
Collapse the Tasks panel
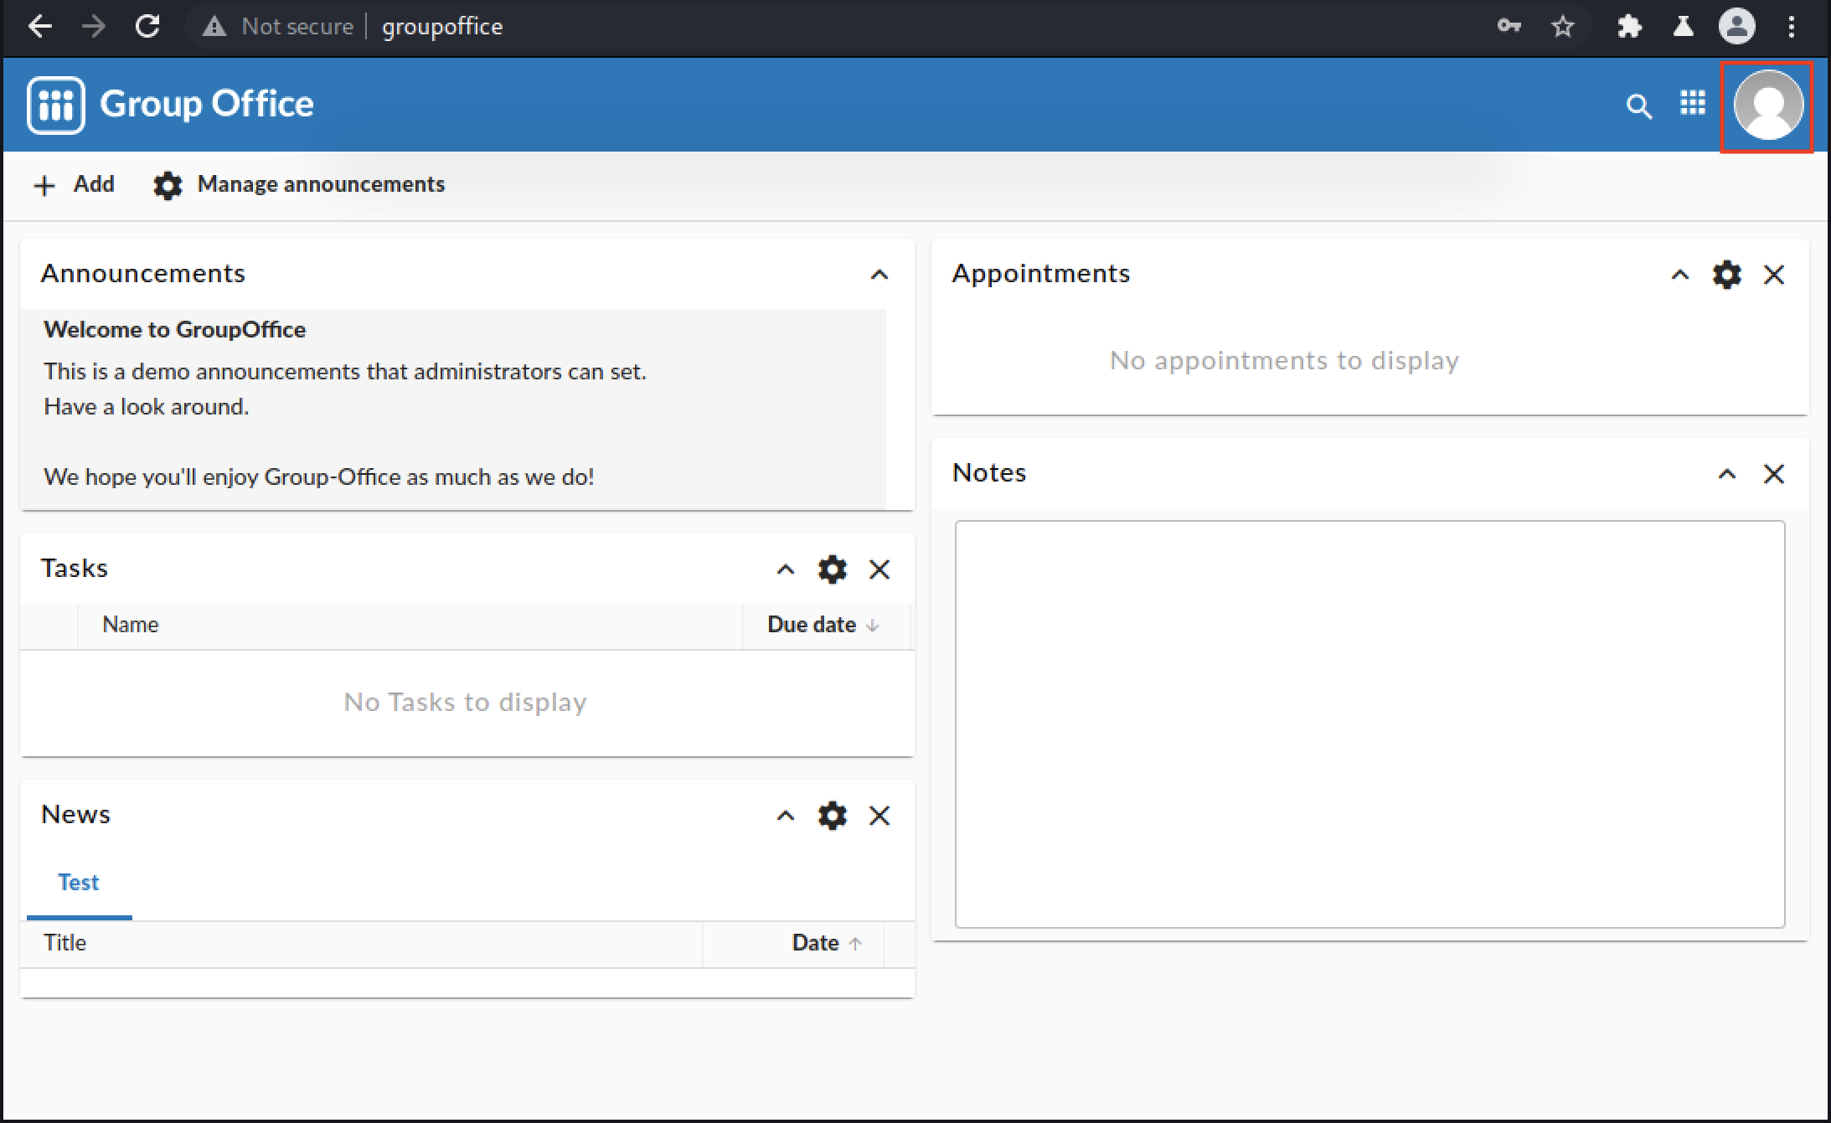785,569
